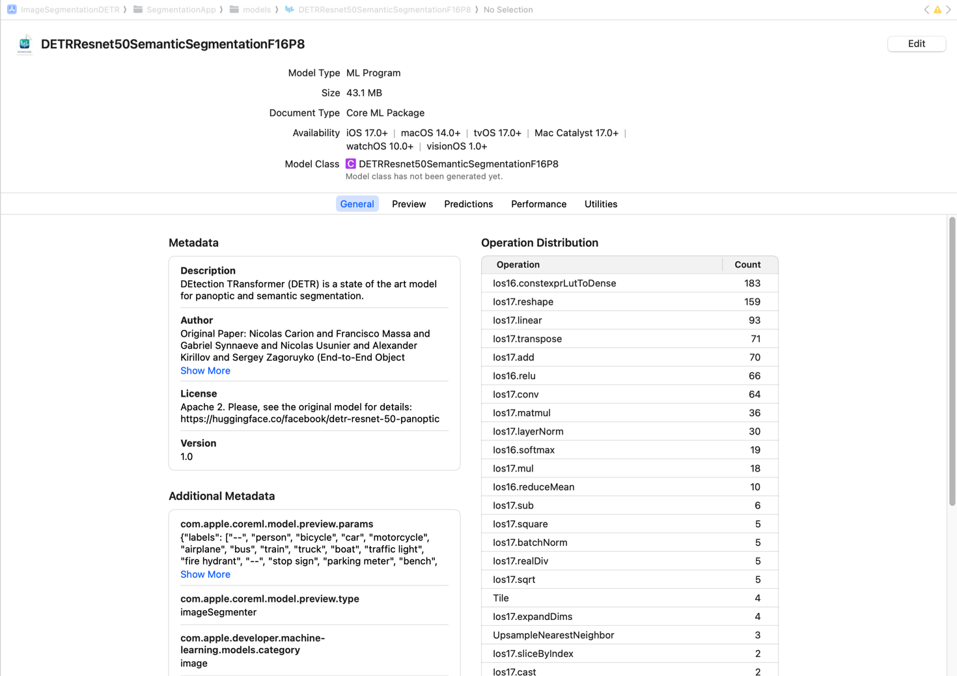Open the detr-resnet-50-panoptic huggingface license link
Viewport: 957px width, 676px height.
pos(310,419)
